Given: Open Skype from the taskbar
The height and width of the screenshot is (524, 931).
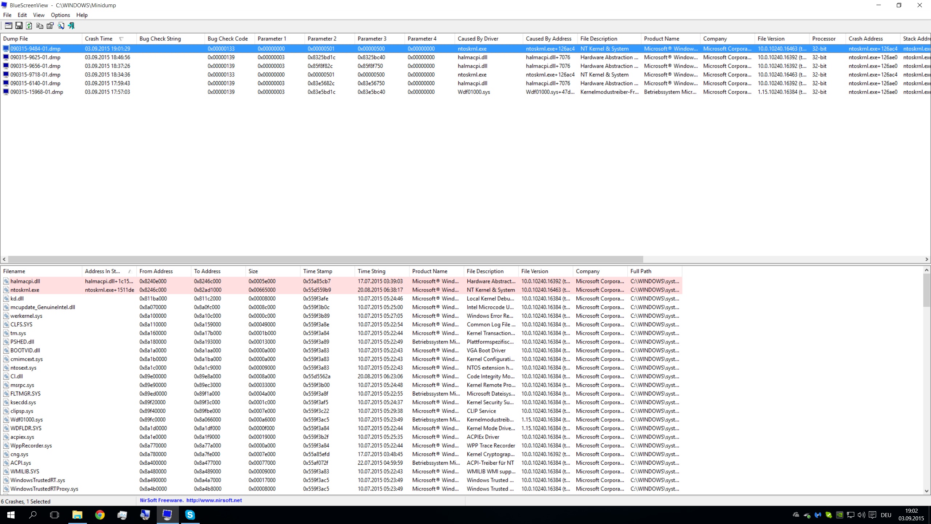Looking at the screenshot, I should point(190,515).
